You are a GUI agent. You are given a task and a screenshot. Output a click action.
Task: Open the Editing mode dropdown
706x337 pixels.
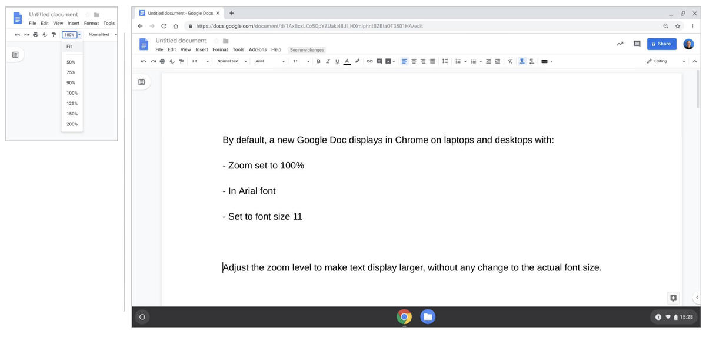[666, 61]
